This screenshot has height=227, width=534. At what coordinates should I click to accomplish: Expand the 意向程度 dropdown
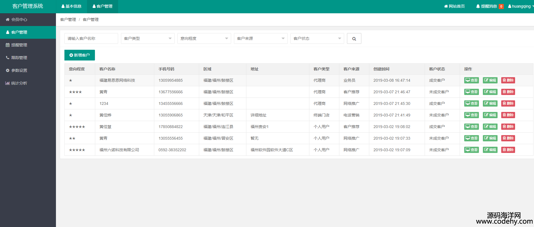[x=204, y=38]
